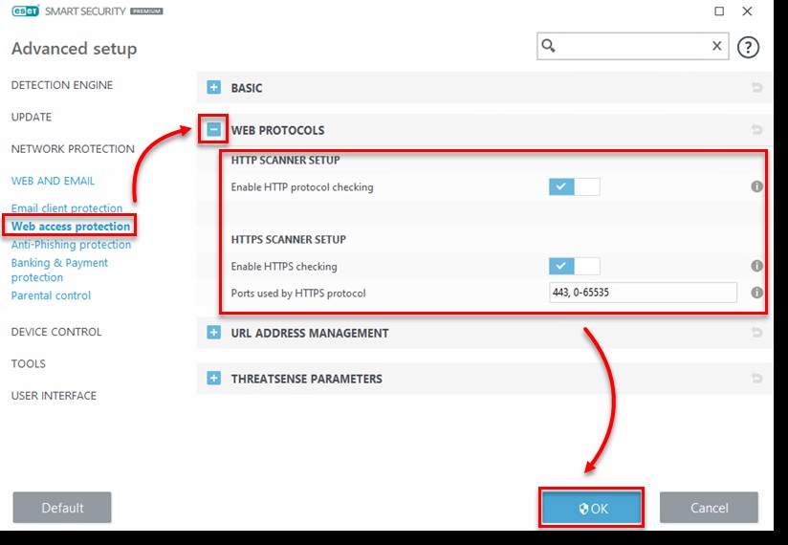This screenshot has width=788, height=545.
Task: Click the 'Enable HTTP protocol checking' label
Action: click(302, 186)
